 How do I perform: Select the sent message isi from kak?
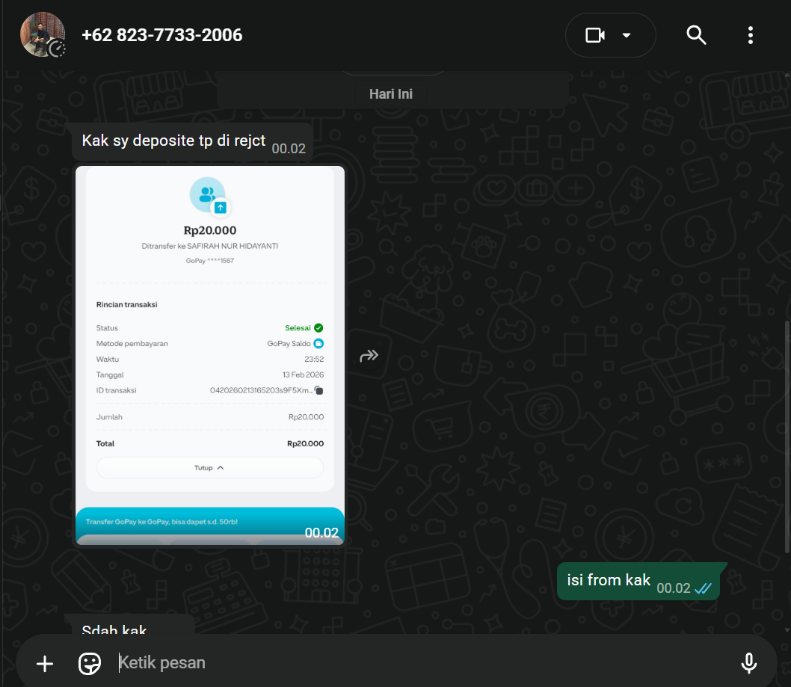coord(638,581)
